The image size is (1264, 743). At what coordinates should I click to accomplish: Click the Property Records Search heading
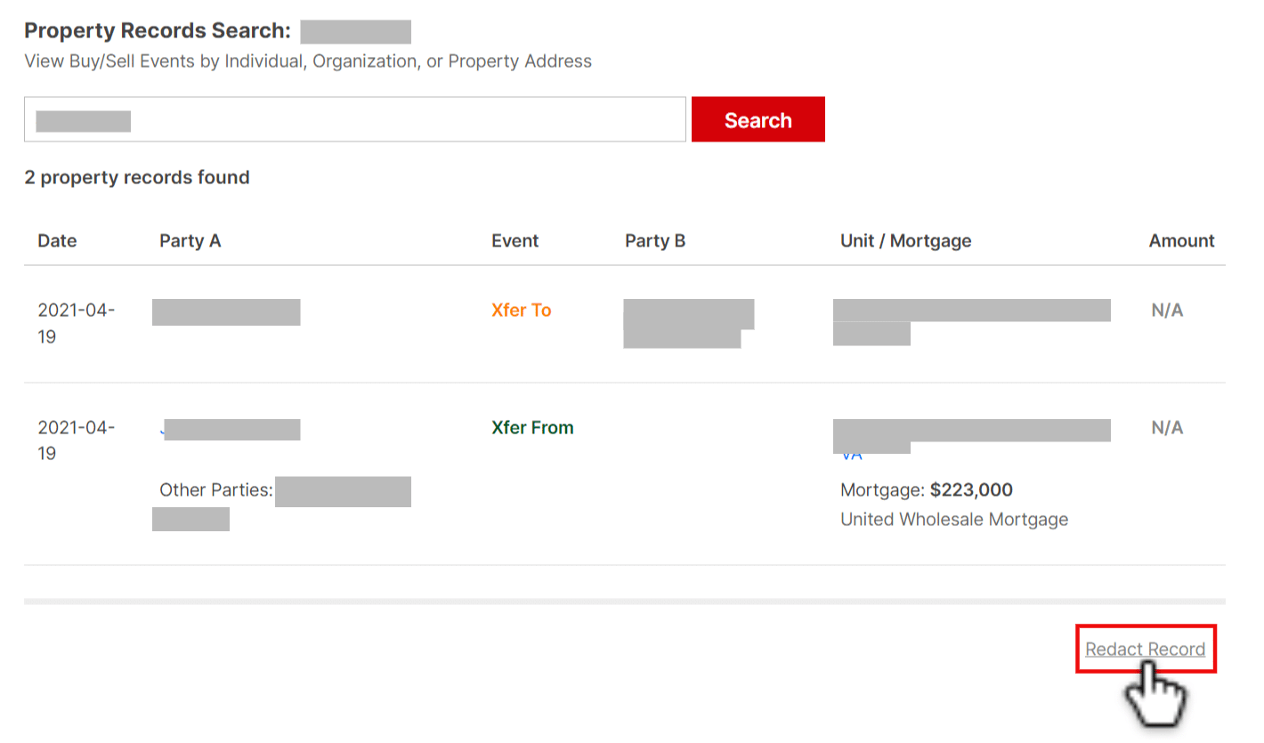coord(158,30)
